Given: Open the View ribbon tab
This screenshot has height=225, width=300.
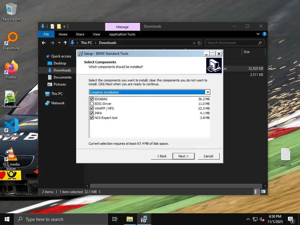Looking at the screenshot, I should pos(96,34).
